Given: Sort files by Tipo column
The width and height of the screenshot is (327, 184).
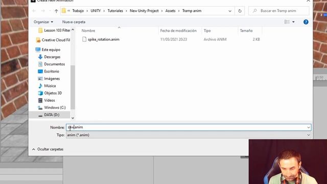Looking at the screenshot, I should click(x=207, y=31).
